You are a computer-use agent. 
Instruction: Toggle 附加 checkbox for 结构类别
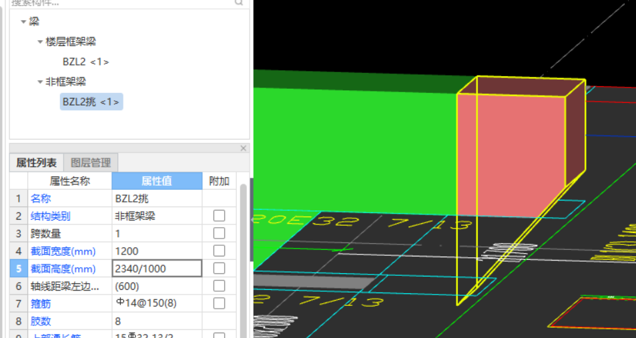point(219,216)
